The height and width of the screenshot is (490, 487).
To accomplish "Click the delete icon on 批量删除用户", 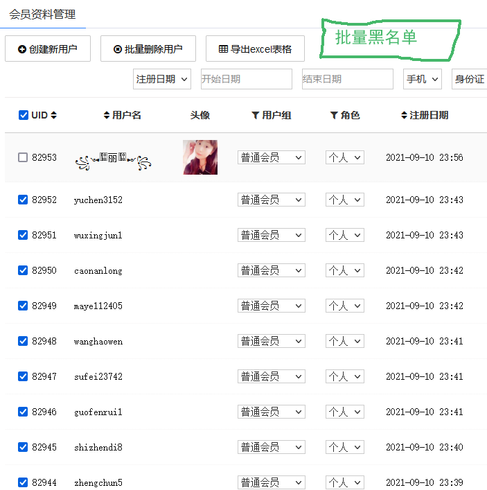I will (x=118, y=49).
